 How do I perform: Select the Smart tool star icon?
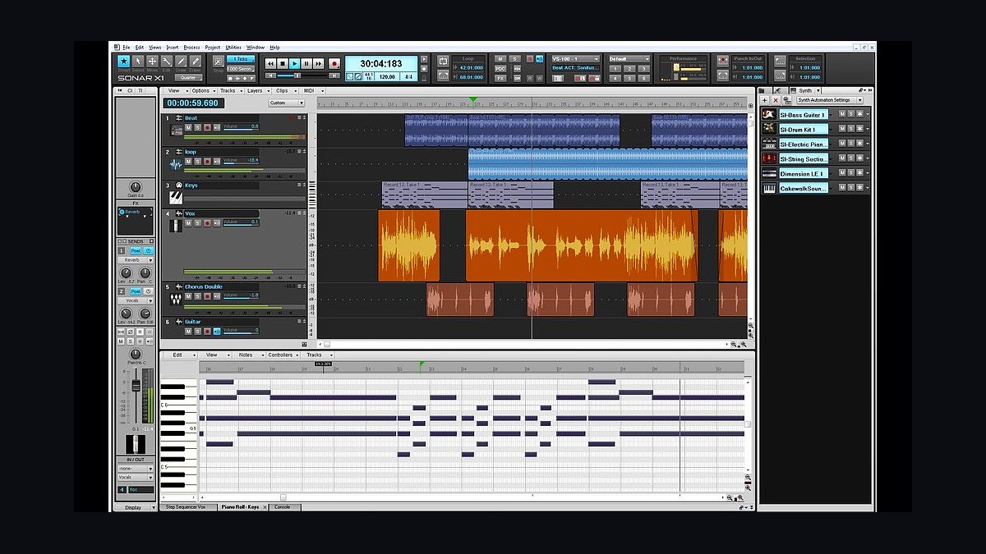pos(123,62)
